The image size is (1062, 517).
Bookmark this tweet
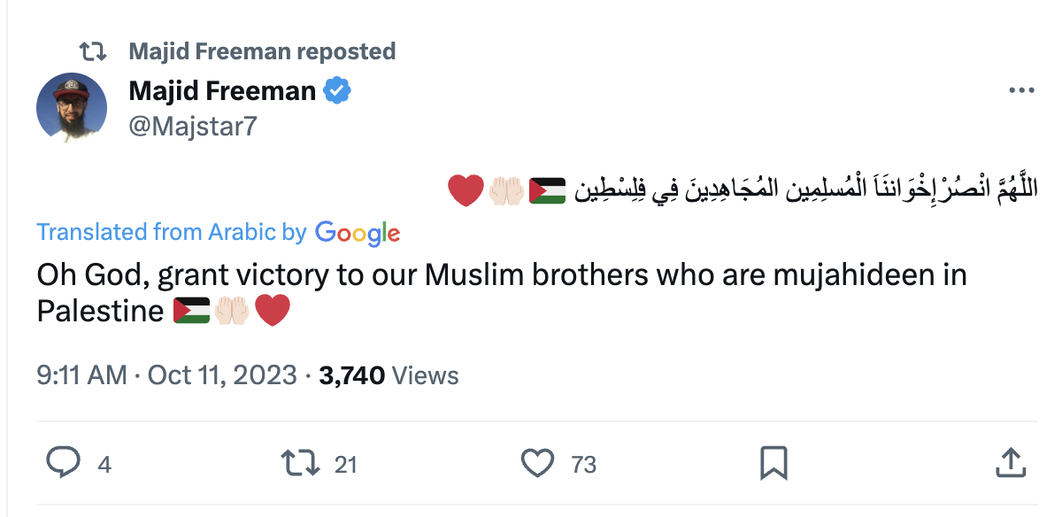[773, 463]
